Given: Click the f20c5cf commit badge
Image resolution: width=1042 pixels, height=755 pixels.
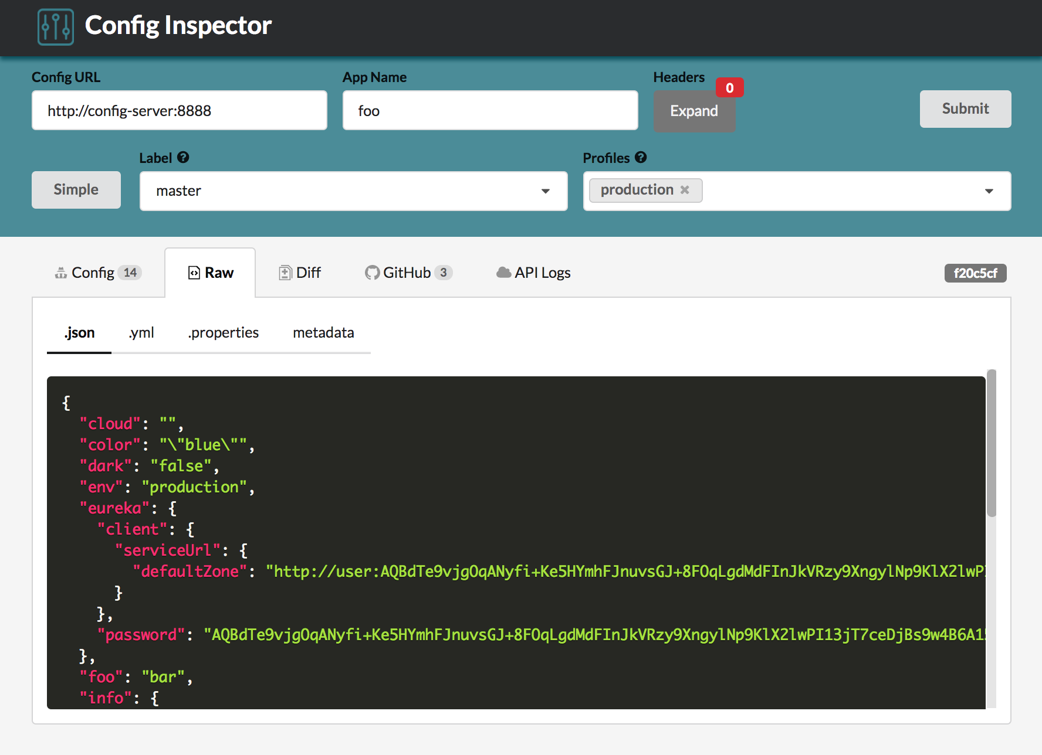Looking at the screenshot, I should (975, 273).
